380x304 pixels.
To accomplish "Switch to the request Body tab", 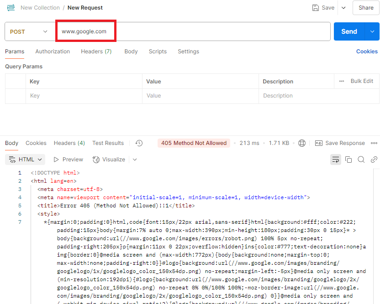I will click(x=131, y=52).
